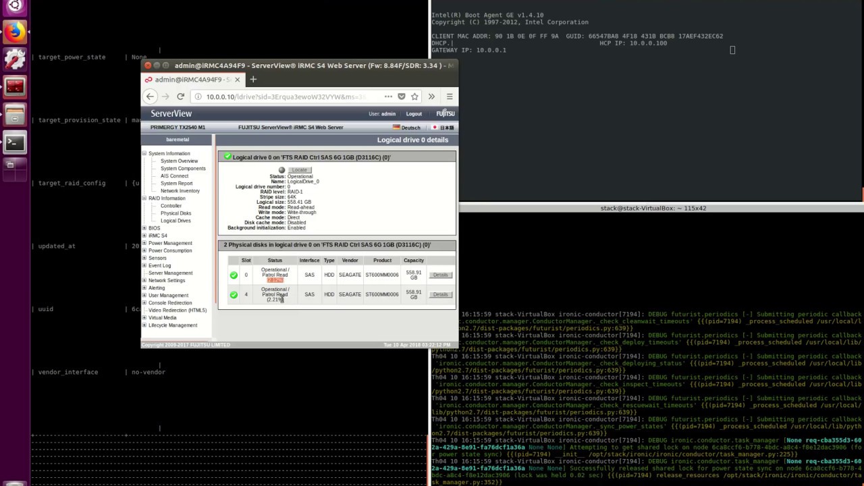Open the Ubuntu Dash home icon
The image size is (864, 486).
pos(15,7)
